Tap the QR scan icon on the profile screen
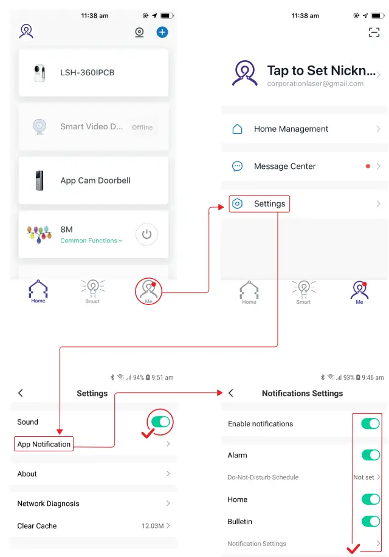This screenshot has height=557, width=389. point(374,32)
